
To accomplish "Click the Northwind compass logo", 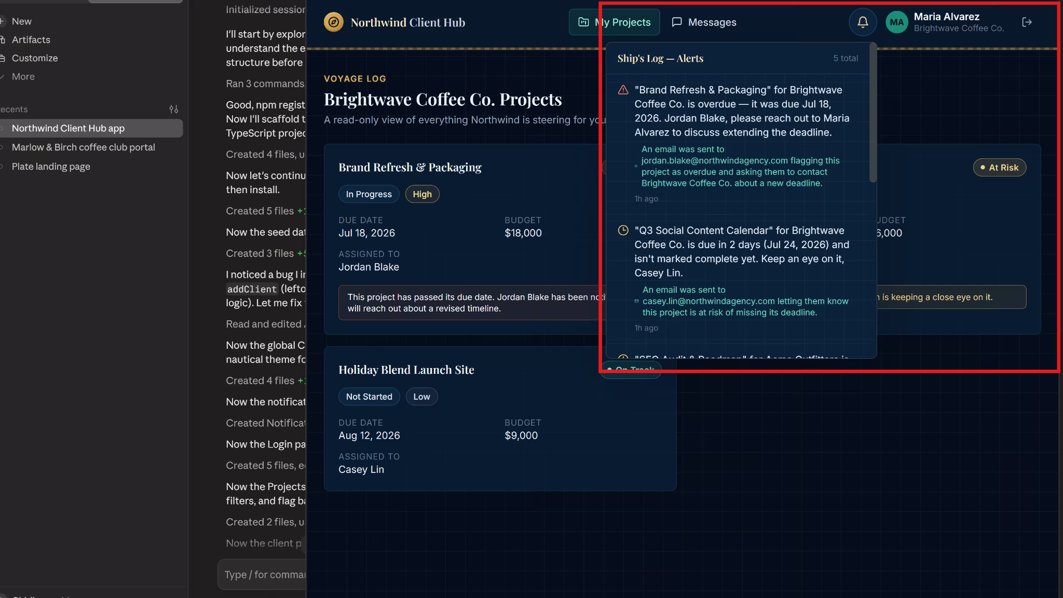I will click(334, 22).
